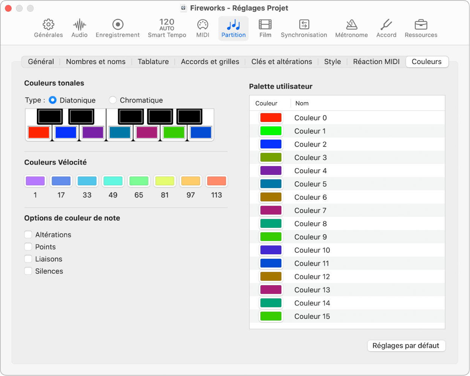Pick the velocity color swatch for 113
The image size is (470, 376).
click(x=217, y=181)
